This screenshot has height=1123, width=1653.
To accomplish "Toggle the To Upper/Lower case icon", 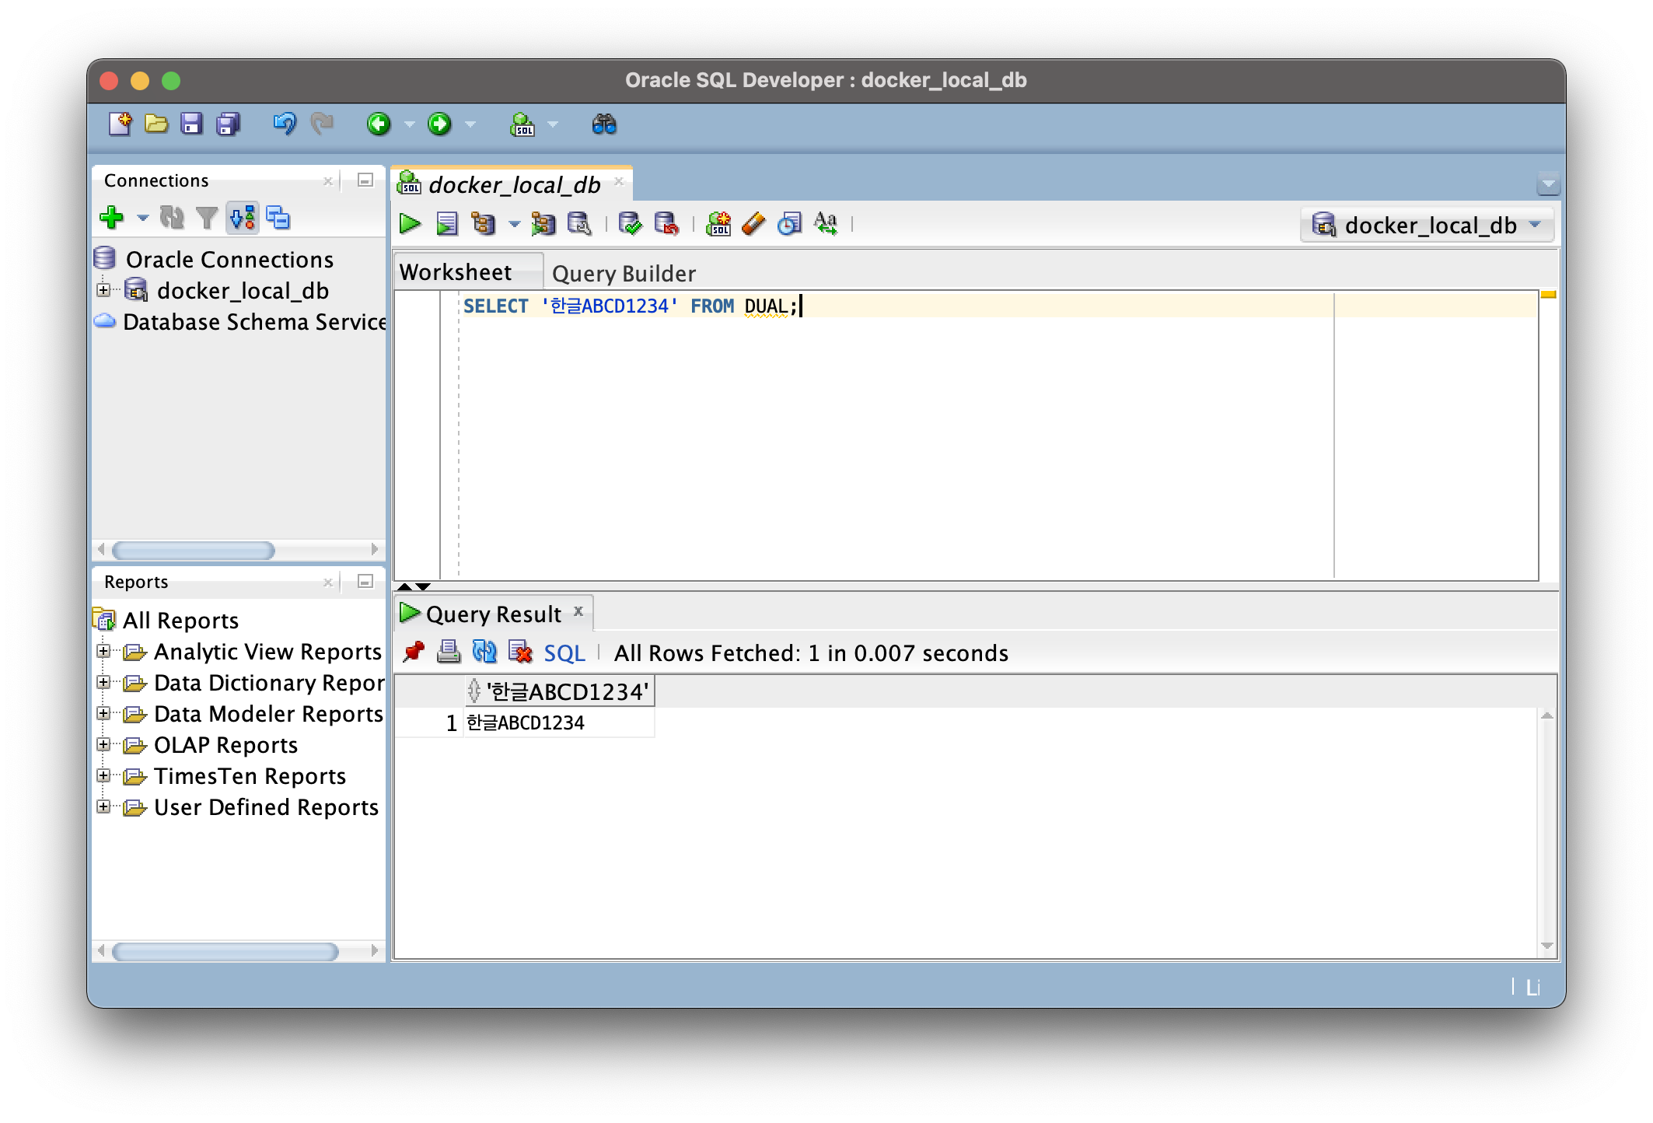I will [826, 224].
